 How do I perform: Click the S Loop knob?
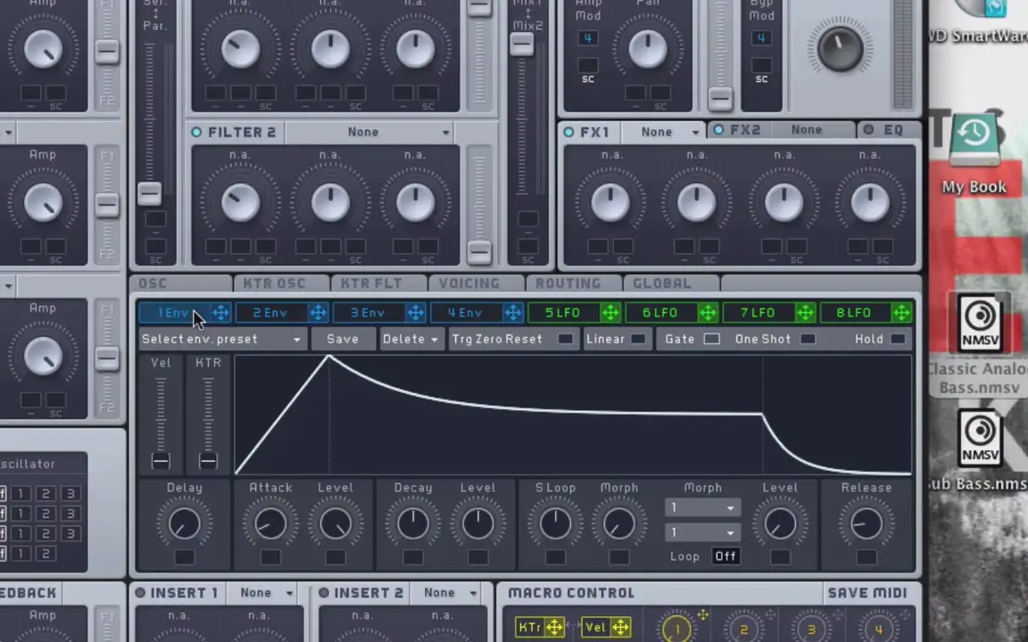coord(555,523)
